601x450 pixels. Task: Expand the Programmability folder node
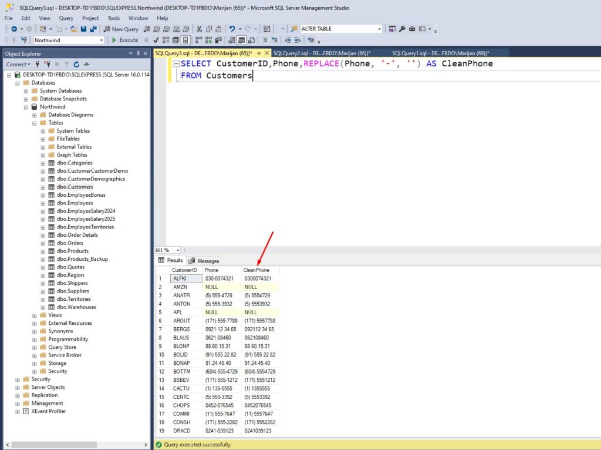pyautogui.click(x=35, y=340)
